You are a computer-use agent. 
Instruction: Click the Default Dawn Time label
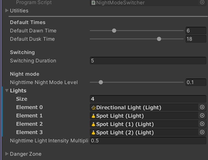pos(33,30)
